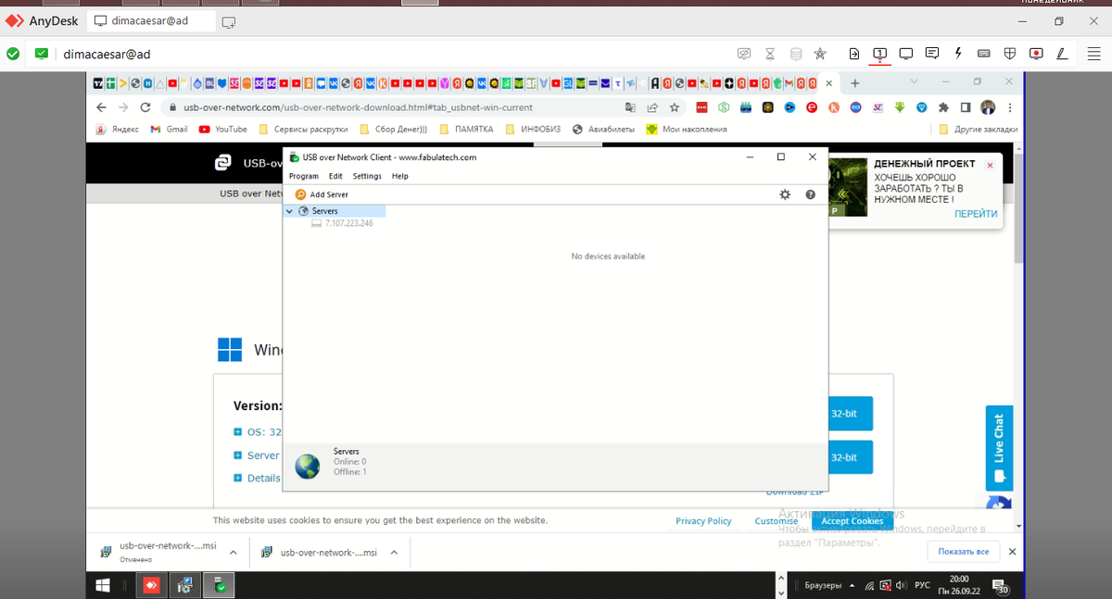Image resolution: width=1112 pixels, height=599 pixels.
Task: Open new browser tab with plus button
Action: click(855, 83)
